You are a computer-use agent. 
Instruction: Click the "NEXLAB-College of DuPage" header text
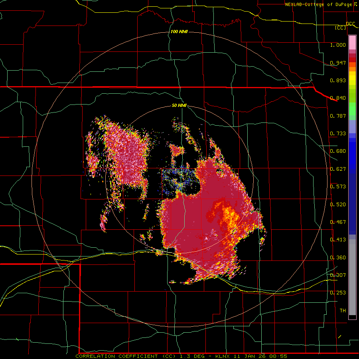(x=318, y=4)
